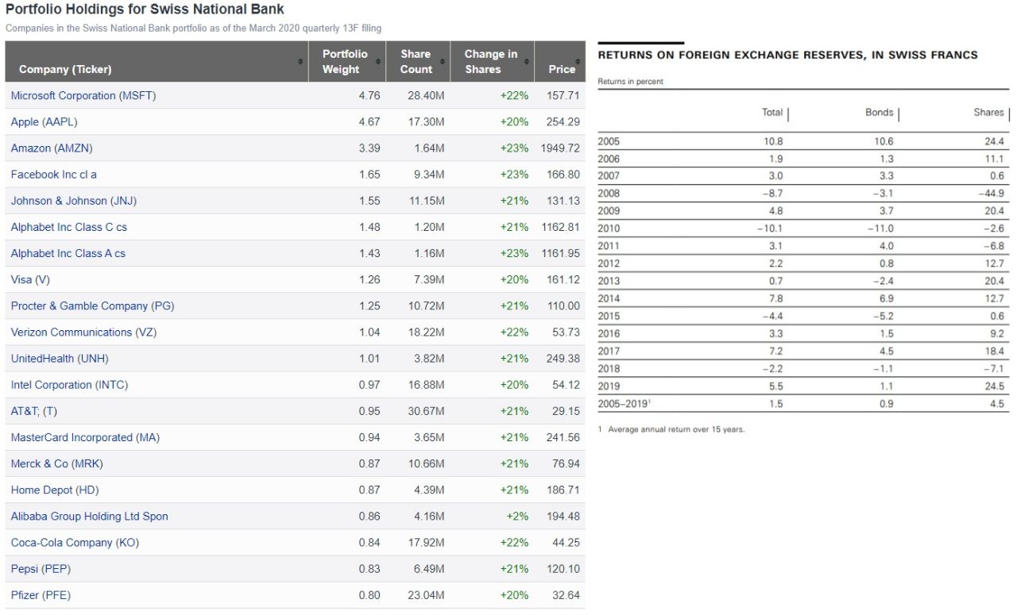Select Alphabet Class C price 1162.81
Image resolution: width=1017 pixels, height=615 pixels.
tap(560, 227)
